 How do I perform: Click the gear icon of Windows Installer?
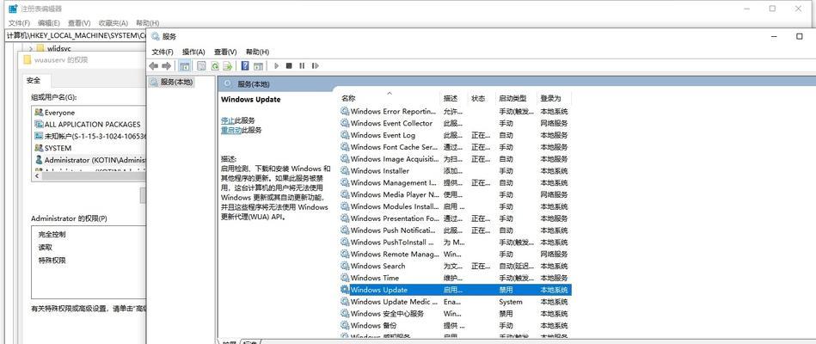click(x=345, y=170)
